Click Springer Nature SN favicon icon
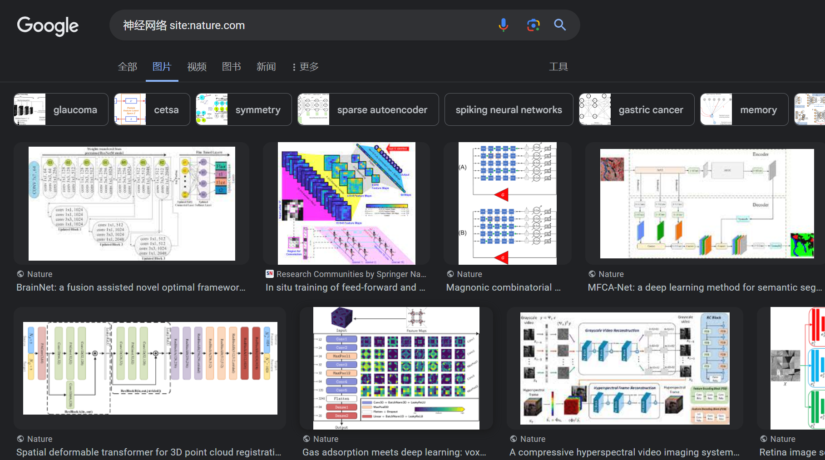Viewport: 825px width, 460px height. 270,274
